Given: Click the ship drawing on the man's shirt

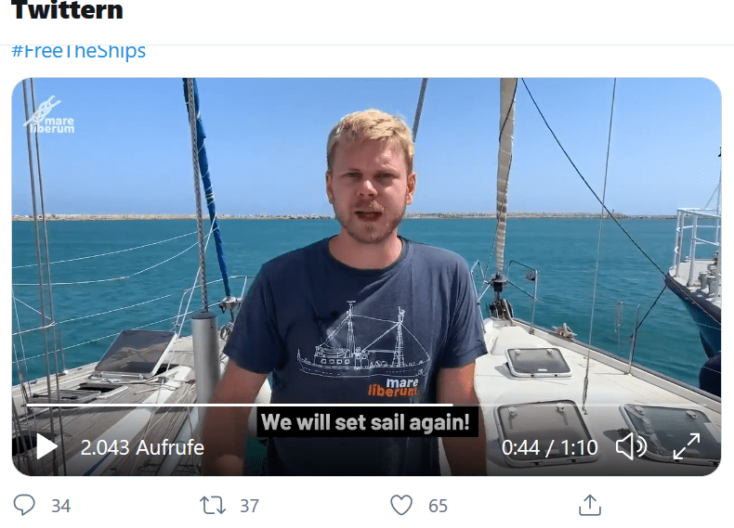Looking at the screenshot, I should tap(364, 341).
